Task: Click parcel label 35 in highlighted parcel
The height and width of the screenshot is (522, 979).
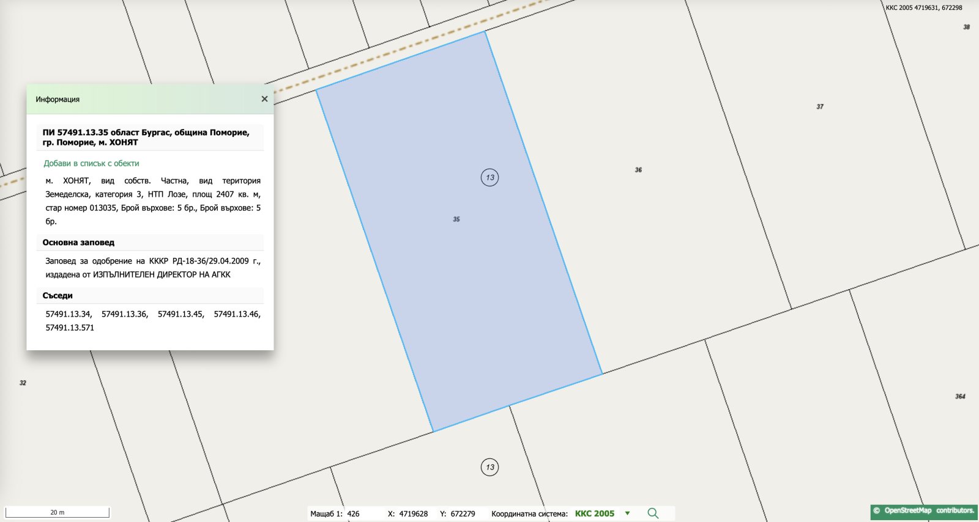Action: [456, 219]
